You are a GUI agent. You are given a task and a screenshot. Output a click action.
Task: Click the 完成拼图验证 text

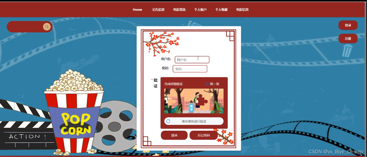pos(173,84)
